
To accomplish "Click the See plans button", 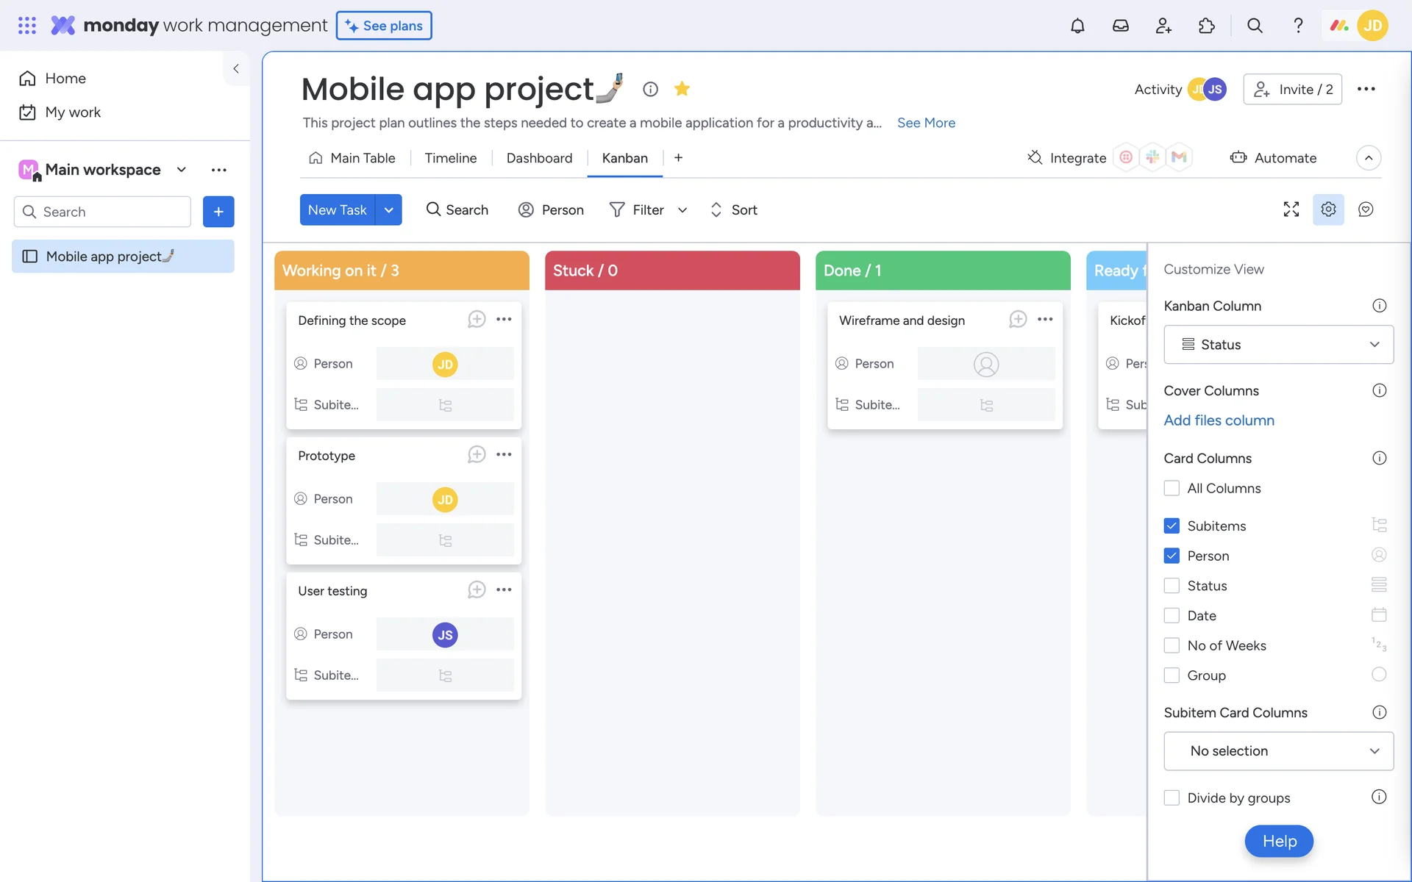I will point(384,26).
